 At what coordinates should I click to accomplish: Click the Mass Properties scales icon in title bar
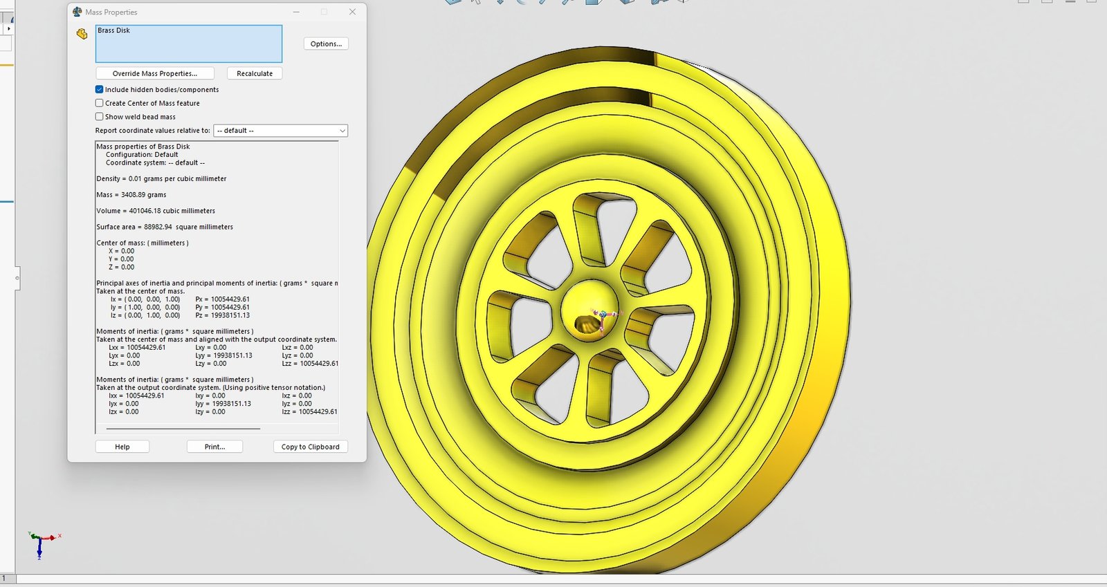tap(77, 12)
